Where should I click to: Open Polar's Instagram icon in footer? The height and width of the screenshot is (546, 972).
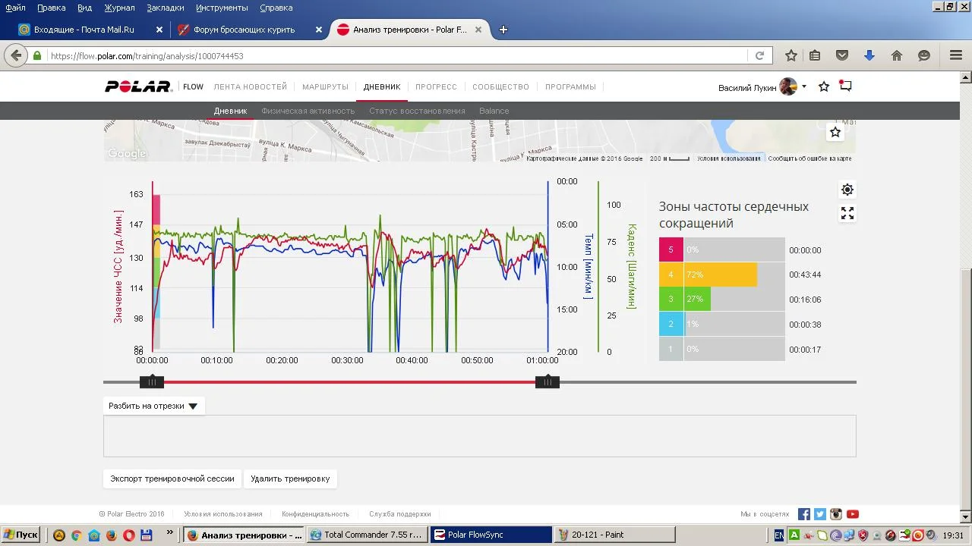836,514
